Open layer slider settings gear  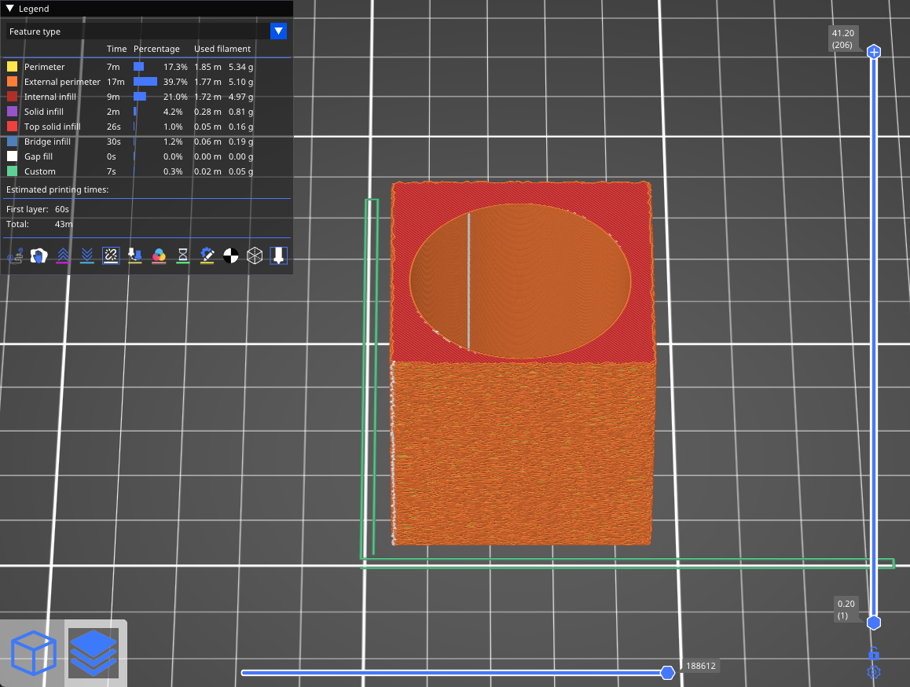coord(873,672)
